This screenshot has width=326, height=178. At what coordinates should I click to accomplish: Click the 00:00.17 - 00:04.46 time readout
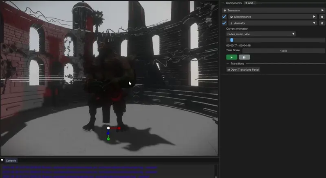click(238, 46)
